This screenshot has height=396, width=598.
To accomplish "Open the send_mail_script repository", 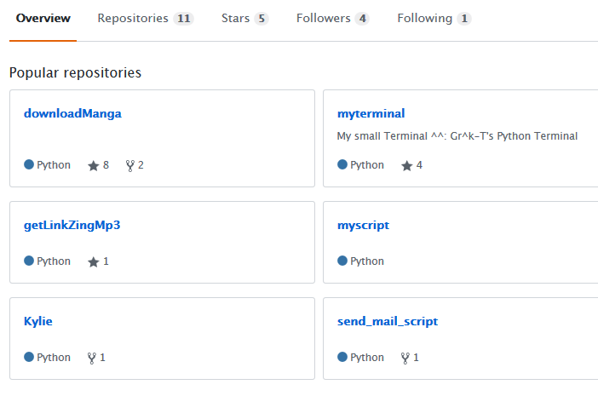I will pyautogui.click(x=388, y=321).
